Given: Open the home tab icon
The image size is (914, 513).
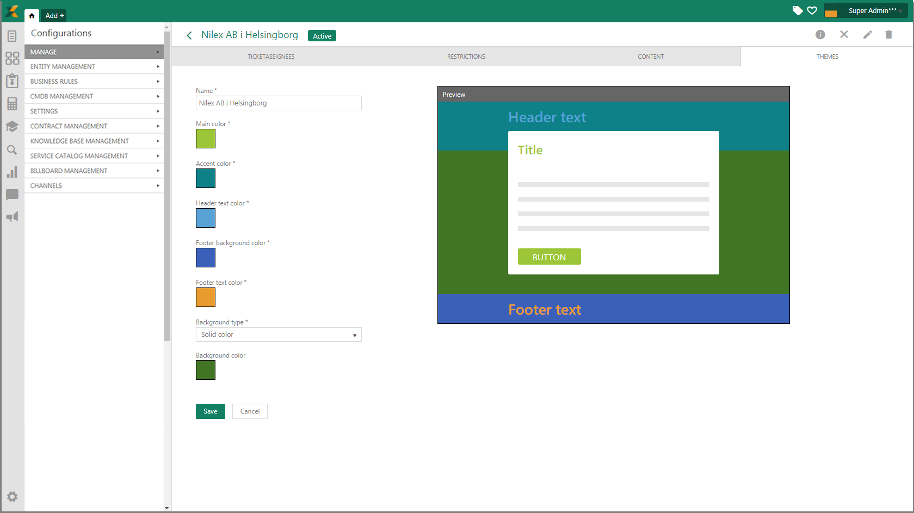Looking at the screenshot, I should tap(32, 16).
